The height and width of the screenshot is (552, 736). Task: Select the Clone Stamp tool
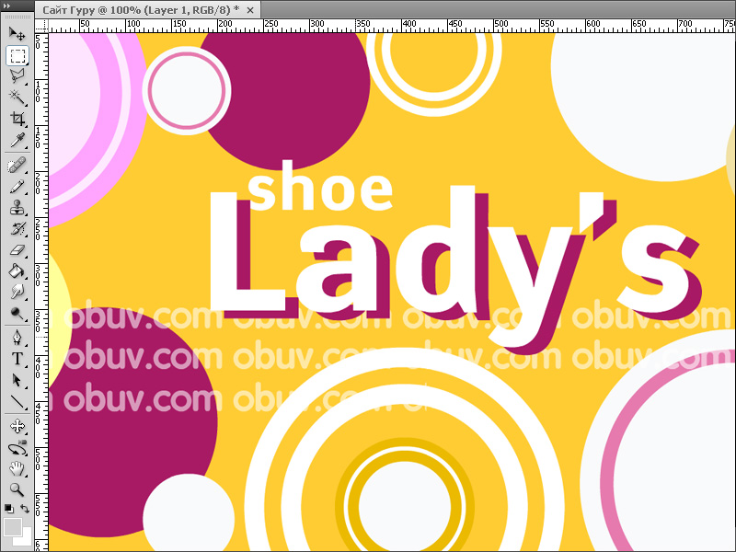click(x=17, y=208)
